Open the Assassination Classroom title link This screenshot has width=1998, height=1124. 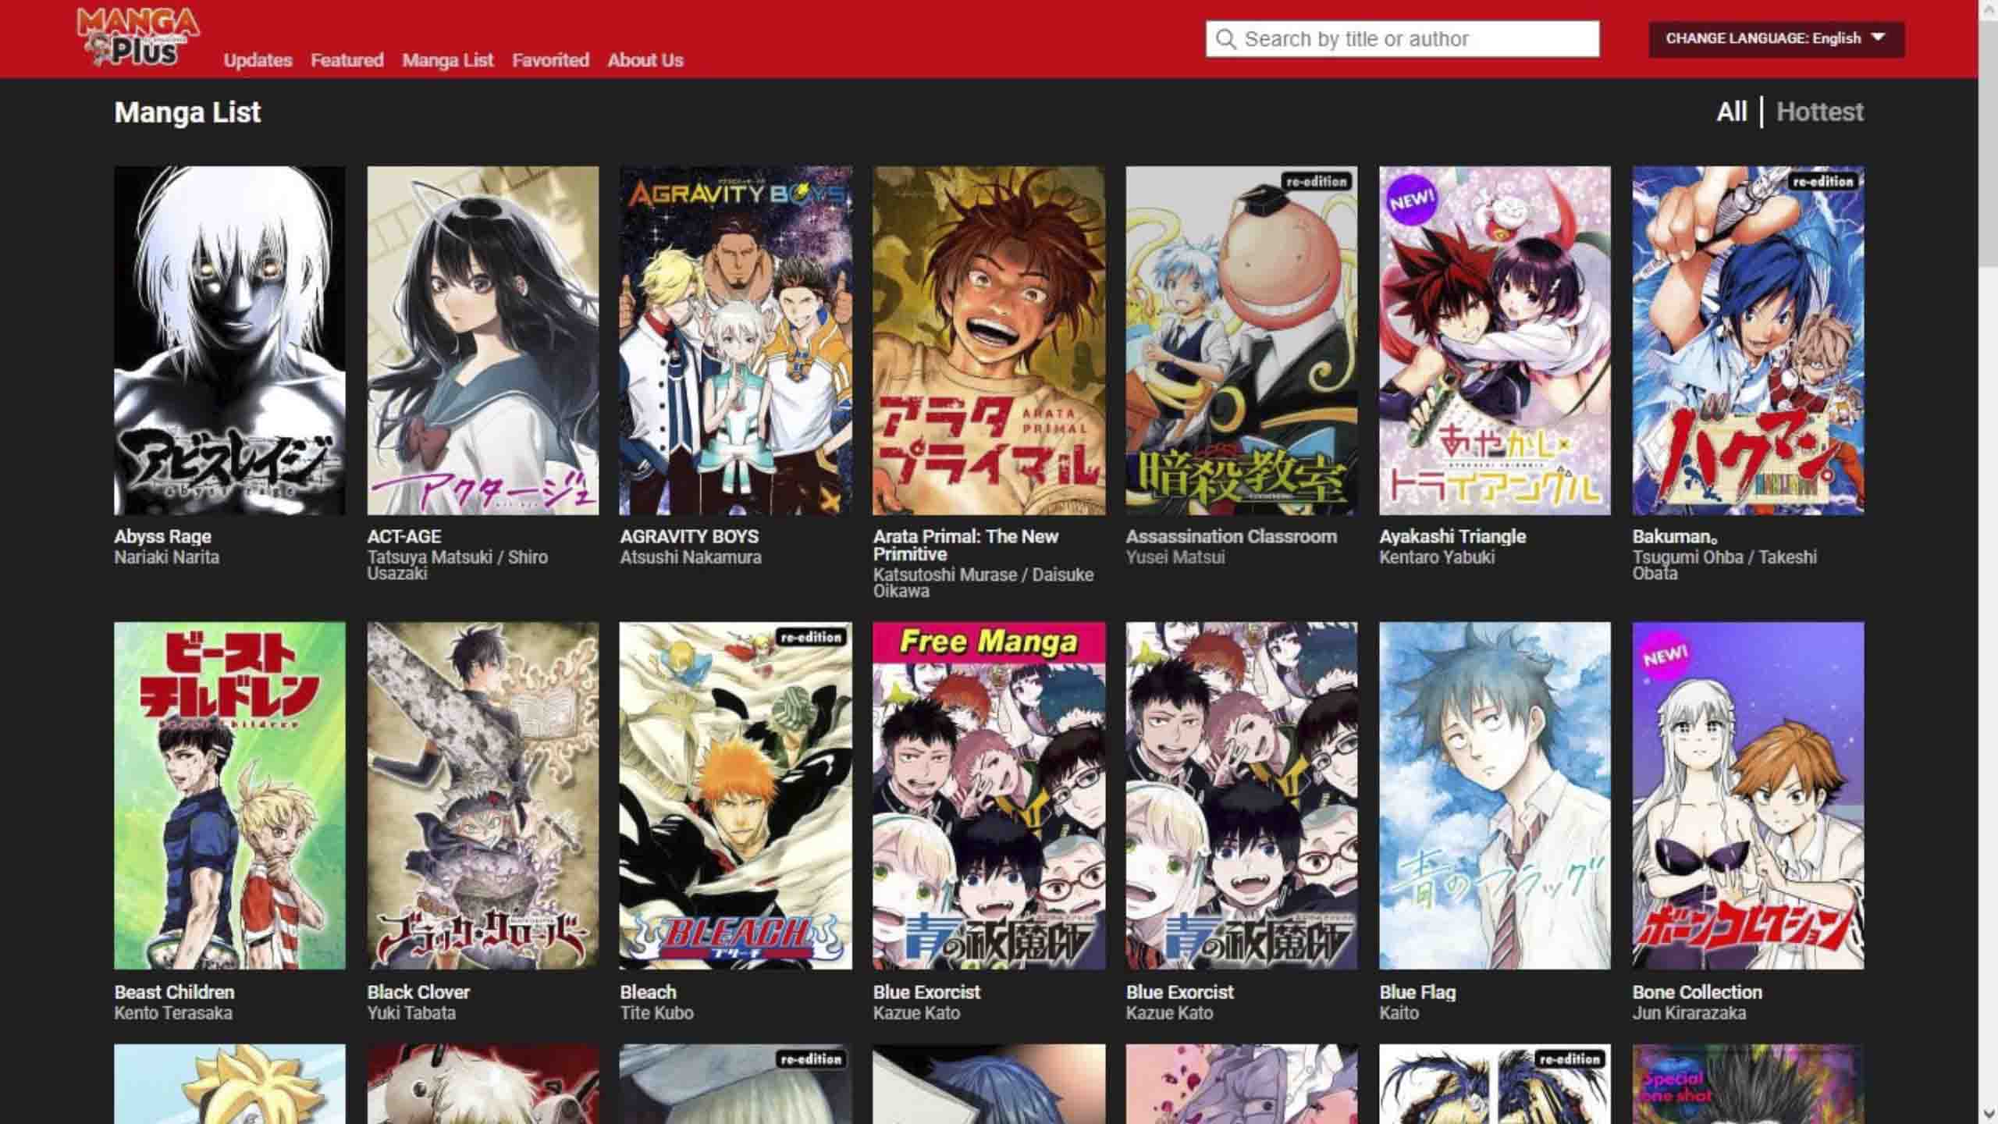[1232, 536]
